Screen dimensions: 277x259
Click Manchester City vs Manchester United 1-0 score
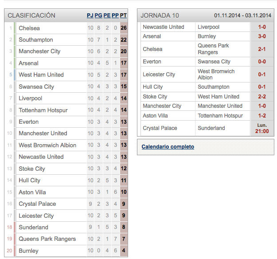262,106
